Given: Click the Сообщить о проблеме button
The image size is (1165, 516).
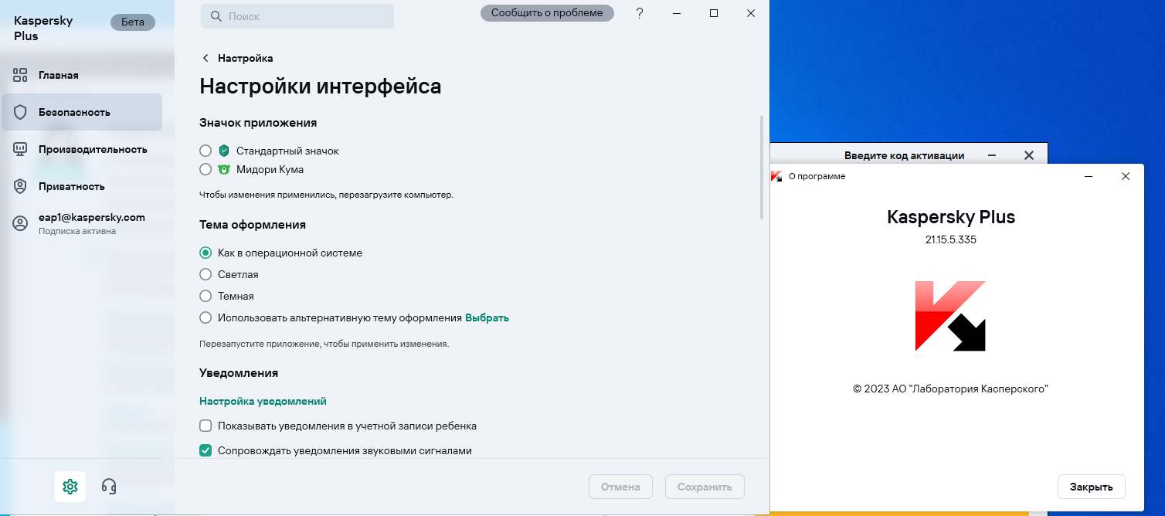Looking at the screenshot, I should (547, 13).
